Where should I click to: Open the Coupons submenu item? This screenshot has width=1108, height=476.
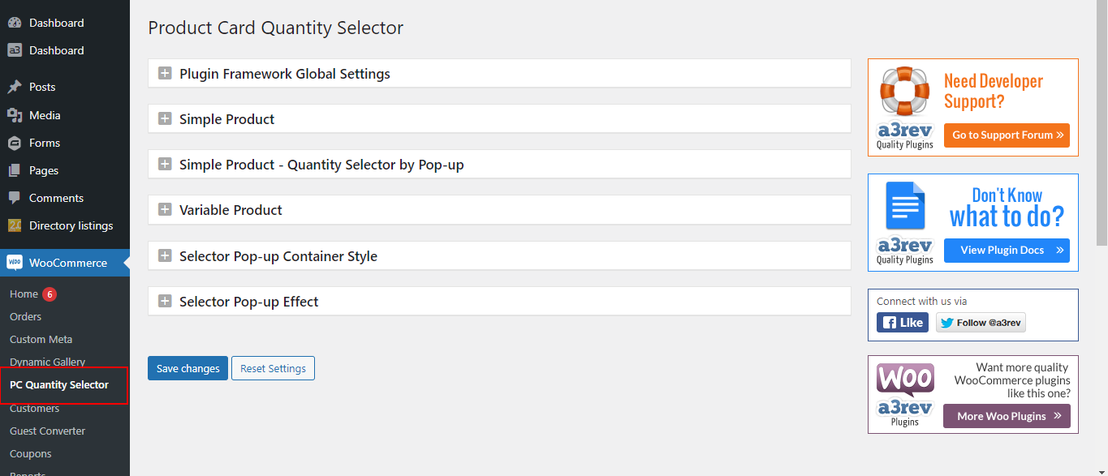point(30,453)
